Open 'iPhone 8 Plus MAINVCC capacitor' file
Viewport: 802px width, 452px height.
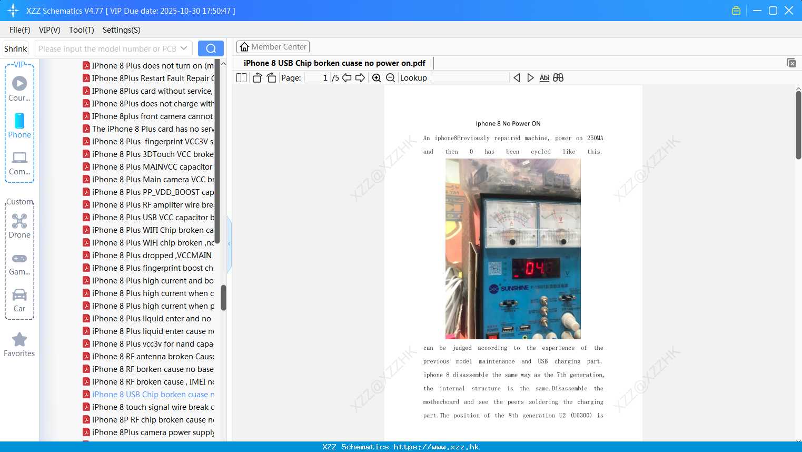point(148,167)
